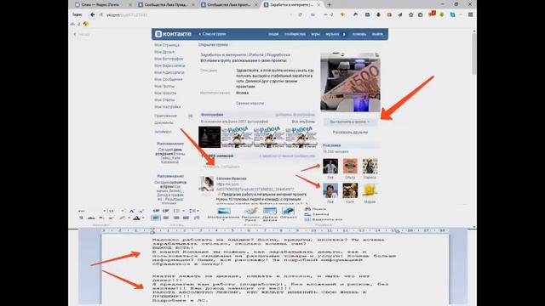
Task: Click the Рисунок Paint insert icon
Action: point(250,211)
